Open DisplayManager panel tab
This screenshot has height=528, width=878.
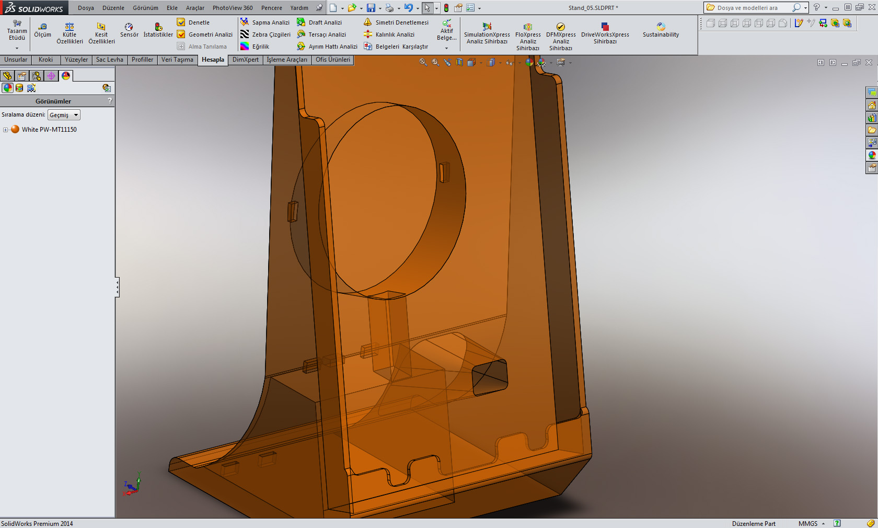66,76
